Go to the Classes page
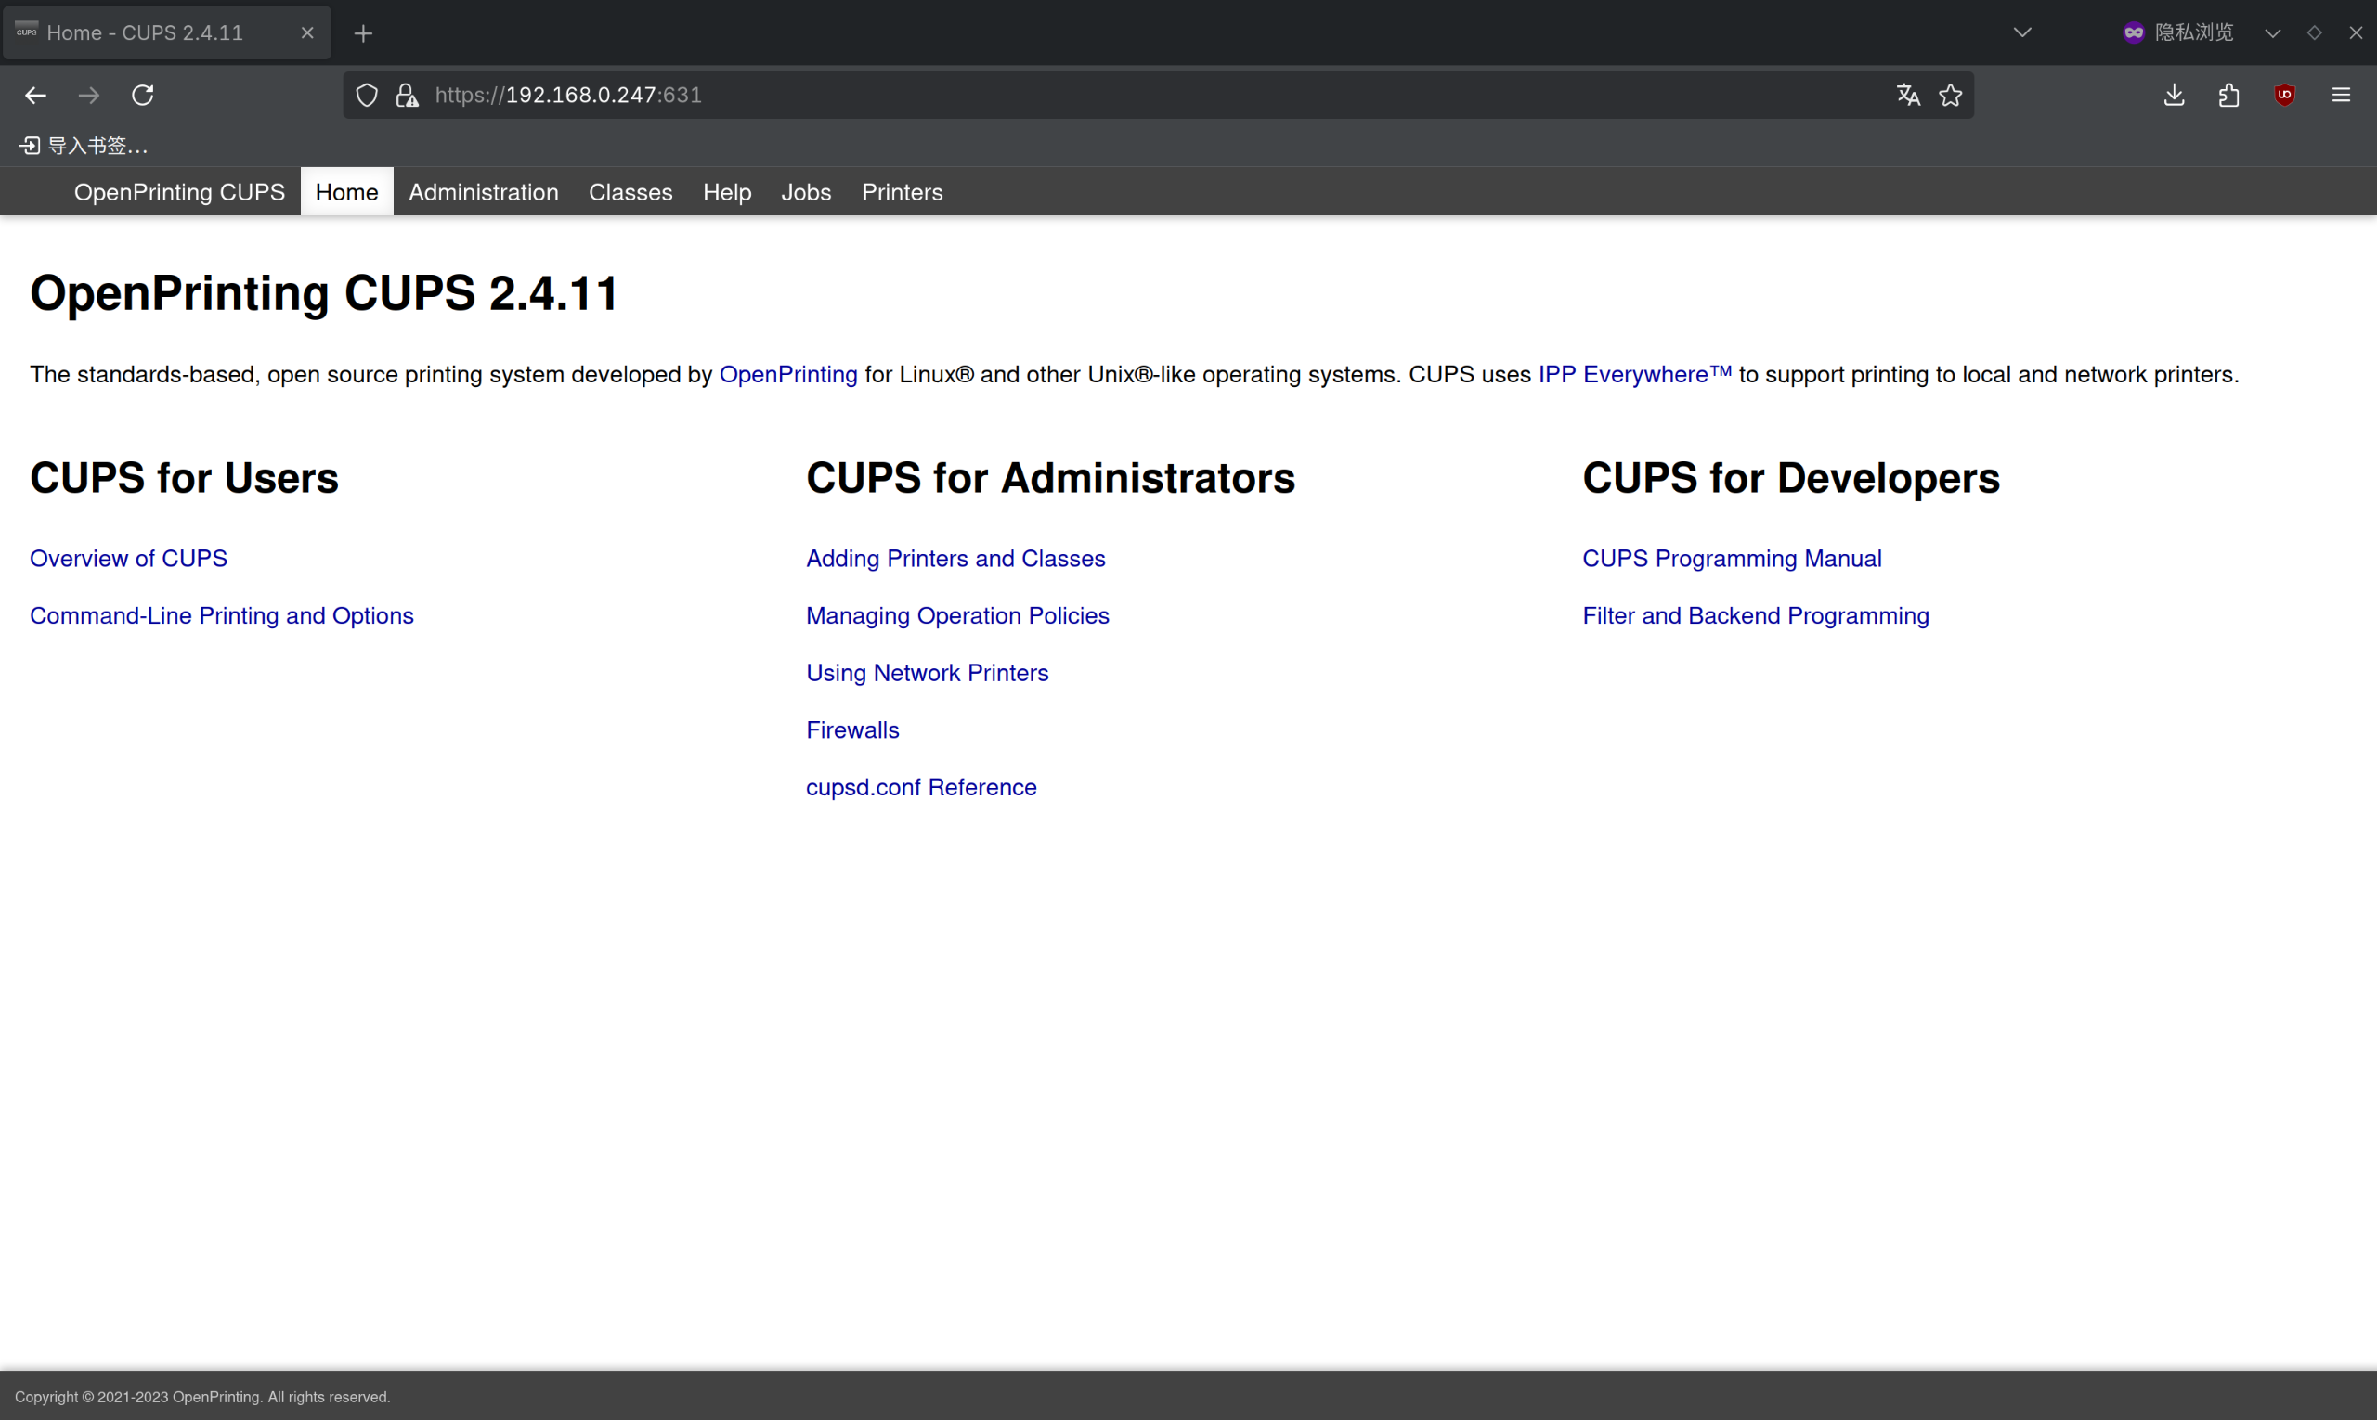This screenshot has width=2377, height=1420. point(630,192)
